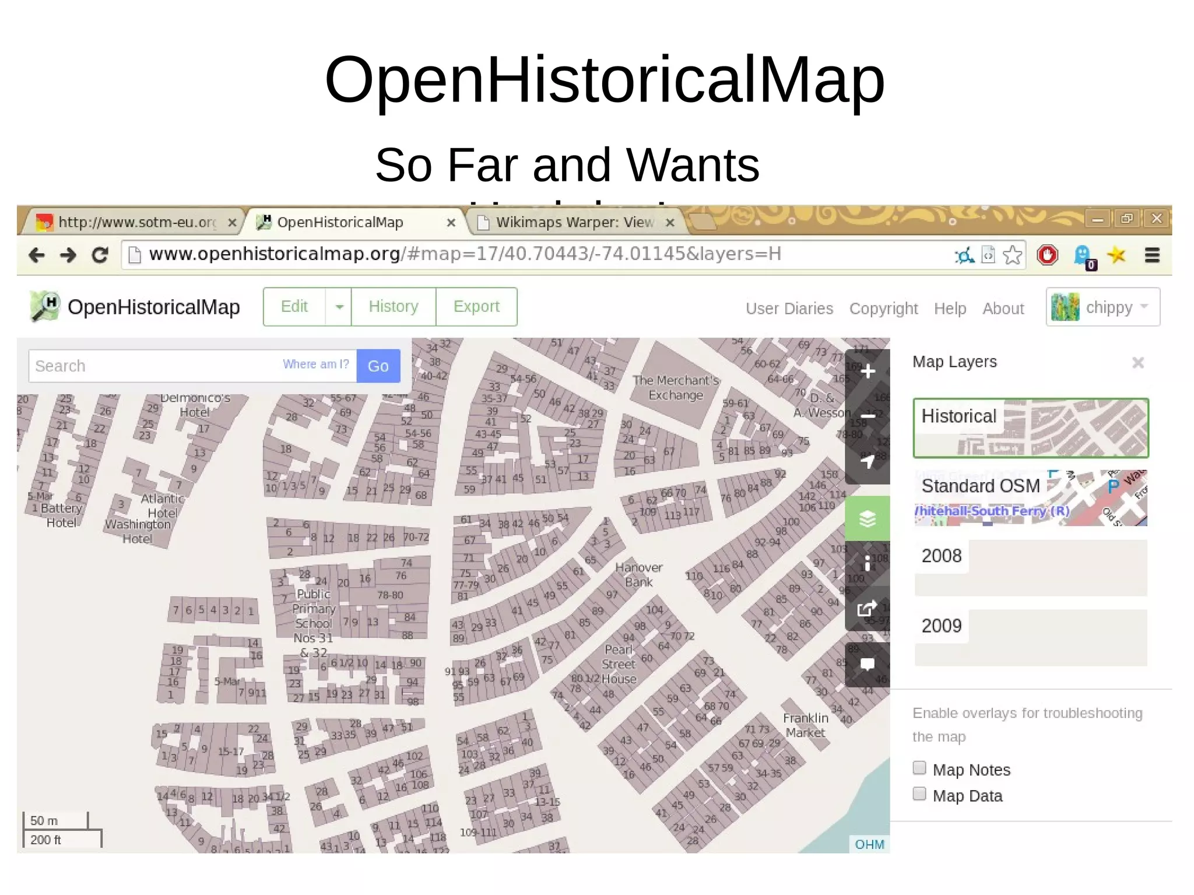Click the Go search button
The image size is (1194, 895).
(378, 366)
